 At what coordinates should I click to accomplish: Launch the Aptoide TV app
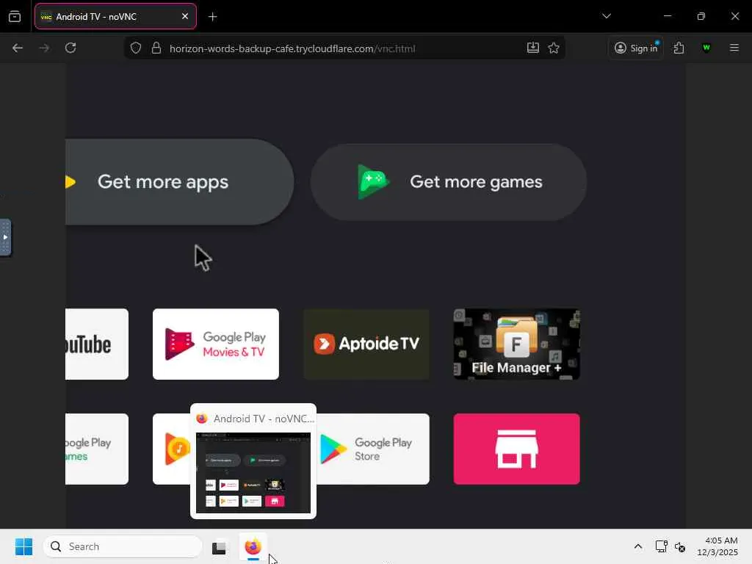tap(366, 344)
